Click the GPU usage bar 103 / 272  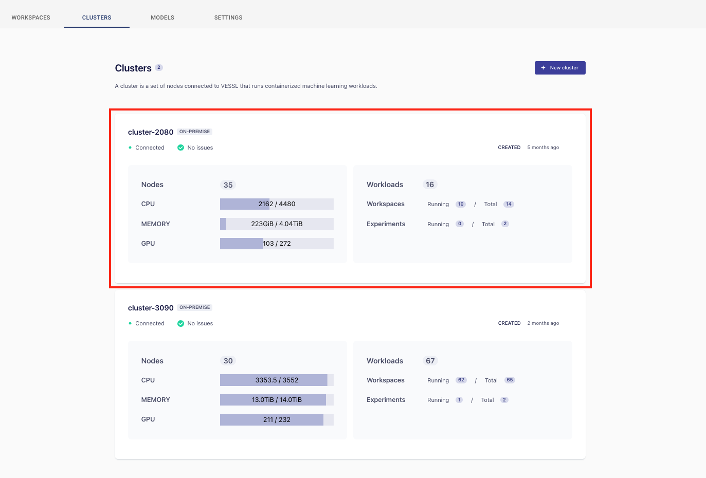point(277,244)
